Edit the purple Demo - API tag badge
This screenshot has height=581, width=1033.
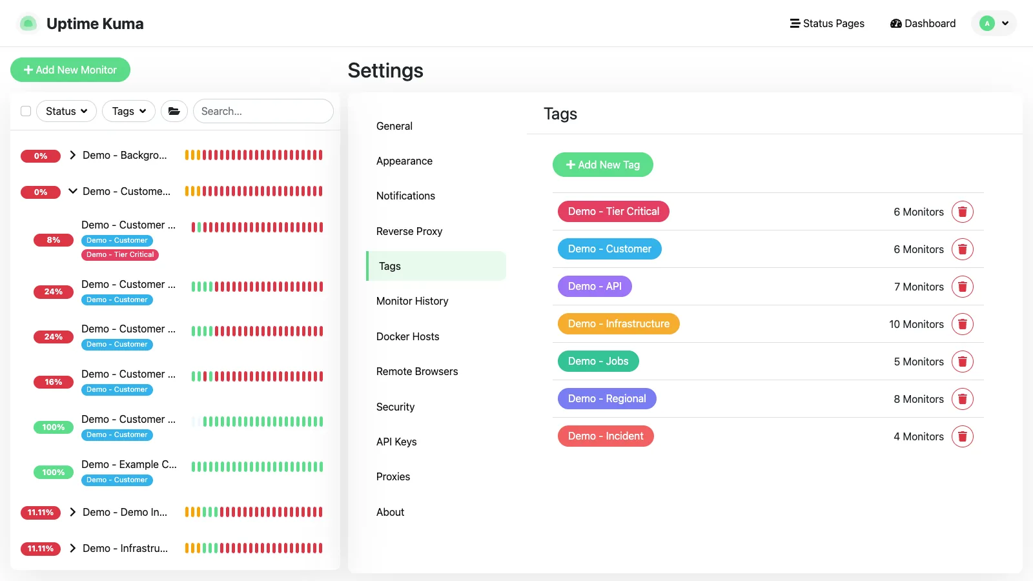point(595,286)
